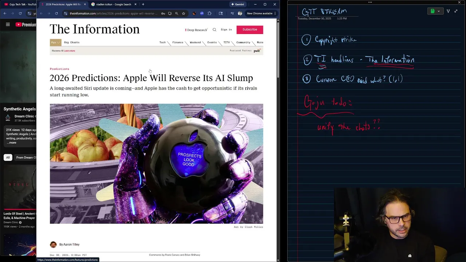Click Learn more link next to Harness AI
This screenshot has width=466, height=262.
[70, 51]
